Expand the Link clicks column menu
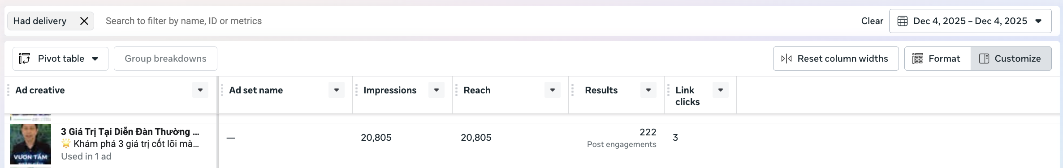Image resolution: width=1063 pixels, height=168 pixels. click(721, 90)
